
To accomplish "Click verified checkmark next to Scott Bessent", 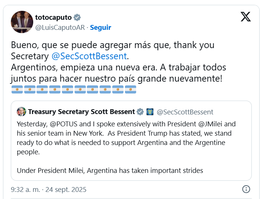I will 140,112.
